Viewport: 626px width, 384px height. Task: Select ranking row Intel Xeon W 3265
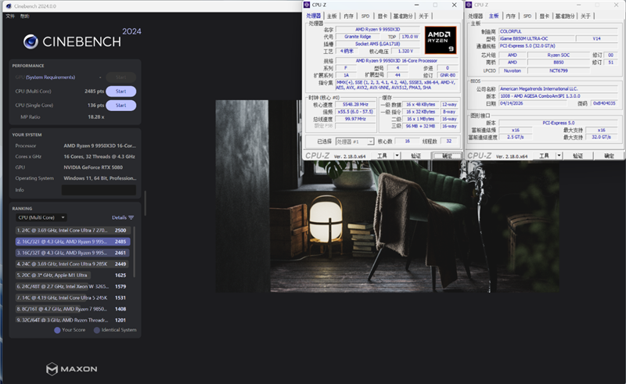point(73,286)
